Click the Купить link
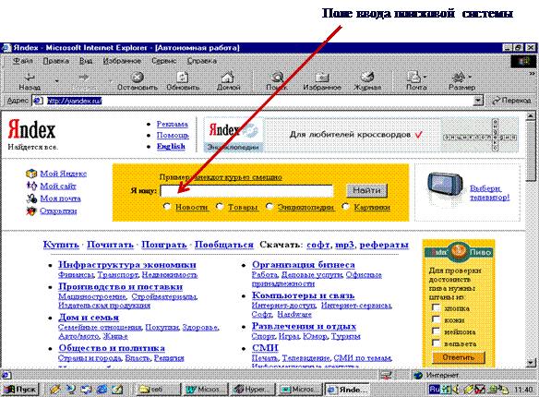Viewport: 539px width, 397px height. click(x=61, y=245)
